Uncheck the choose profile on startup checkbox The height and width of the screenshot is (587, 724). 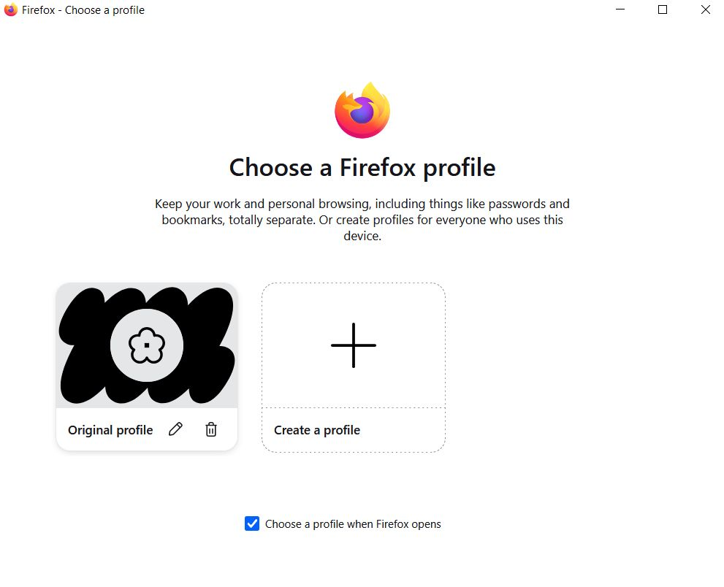tap(252, 523)
